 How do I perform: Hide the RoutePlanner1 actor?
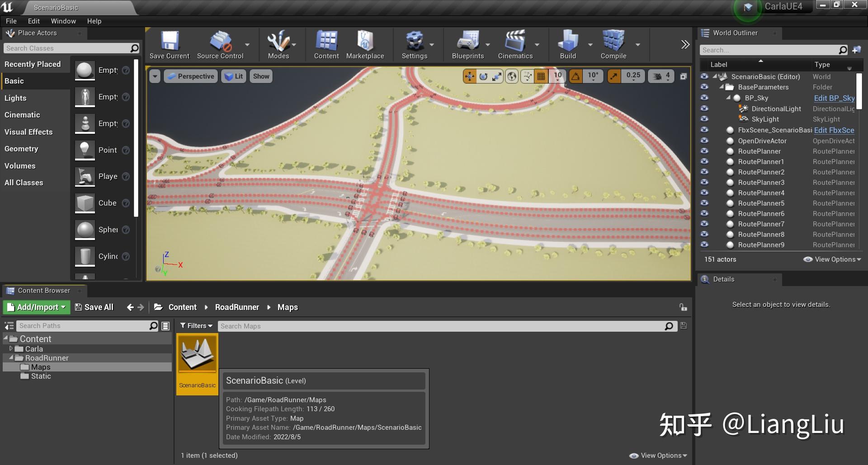704,161
